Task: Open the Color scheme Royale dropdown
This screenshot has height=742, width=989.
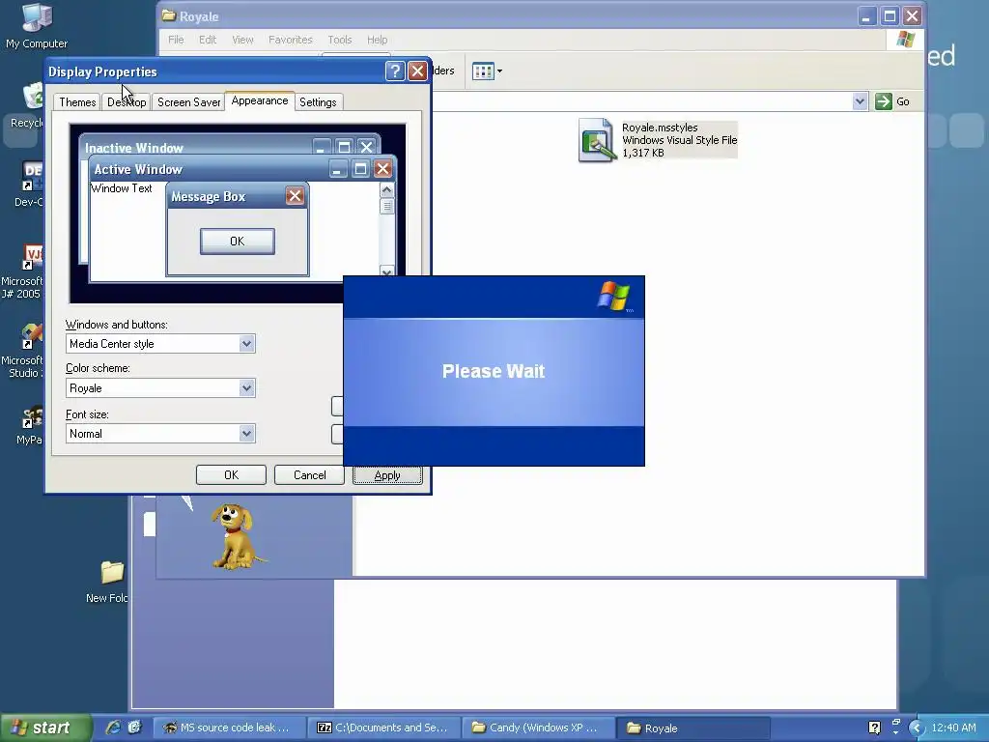Action: tap(246, 388)
